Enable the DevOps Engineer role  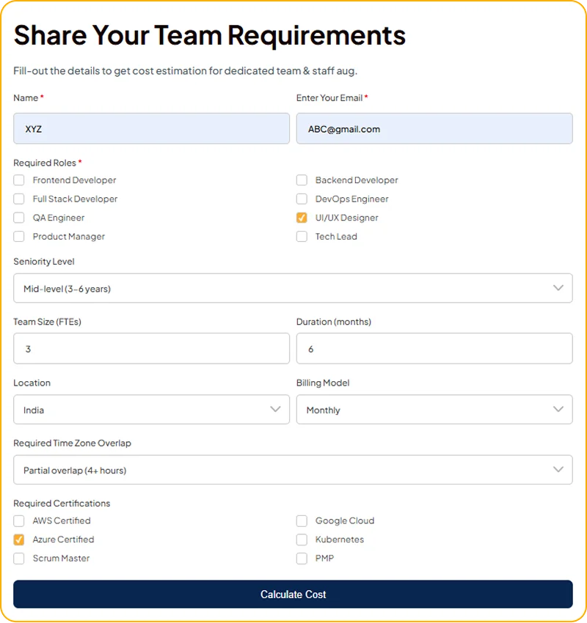(302, 199)
